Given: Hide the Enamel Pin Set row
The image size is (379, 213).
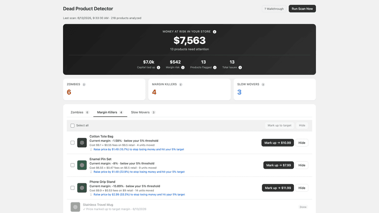Looking at the screenshot, I should click(x=302, y=165).
